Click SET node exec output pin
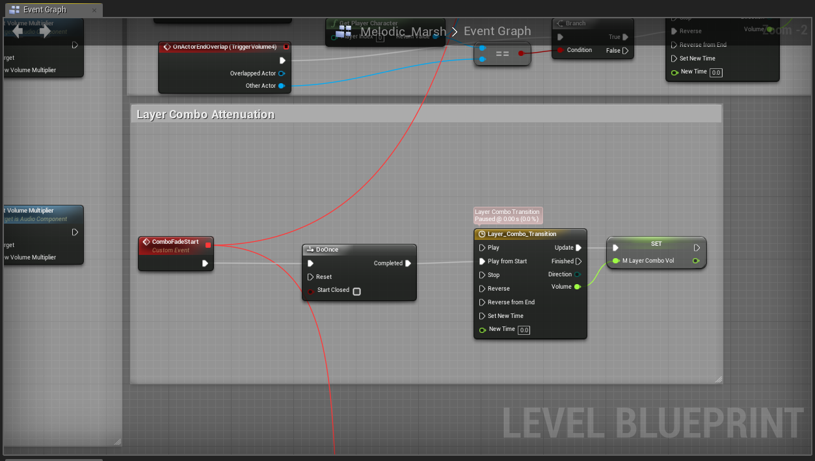 coord(697,248)
